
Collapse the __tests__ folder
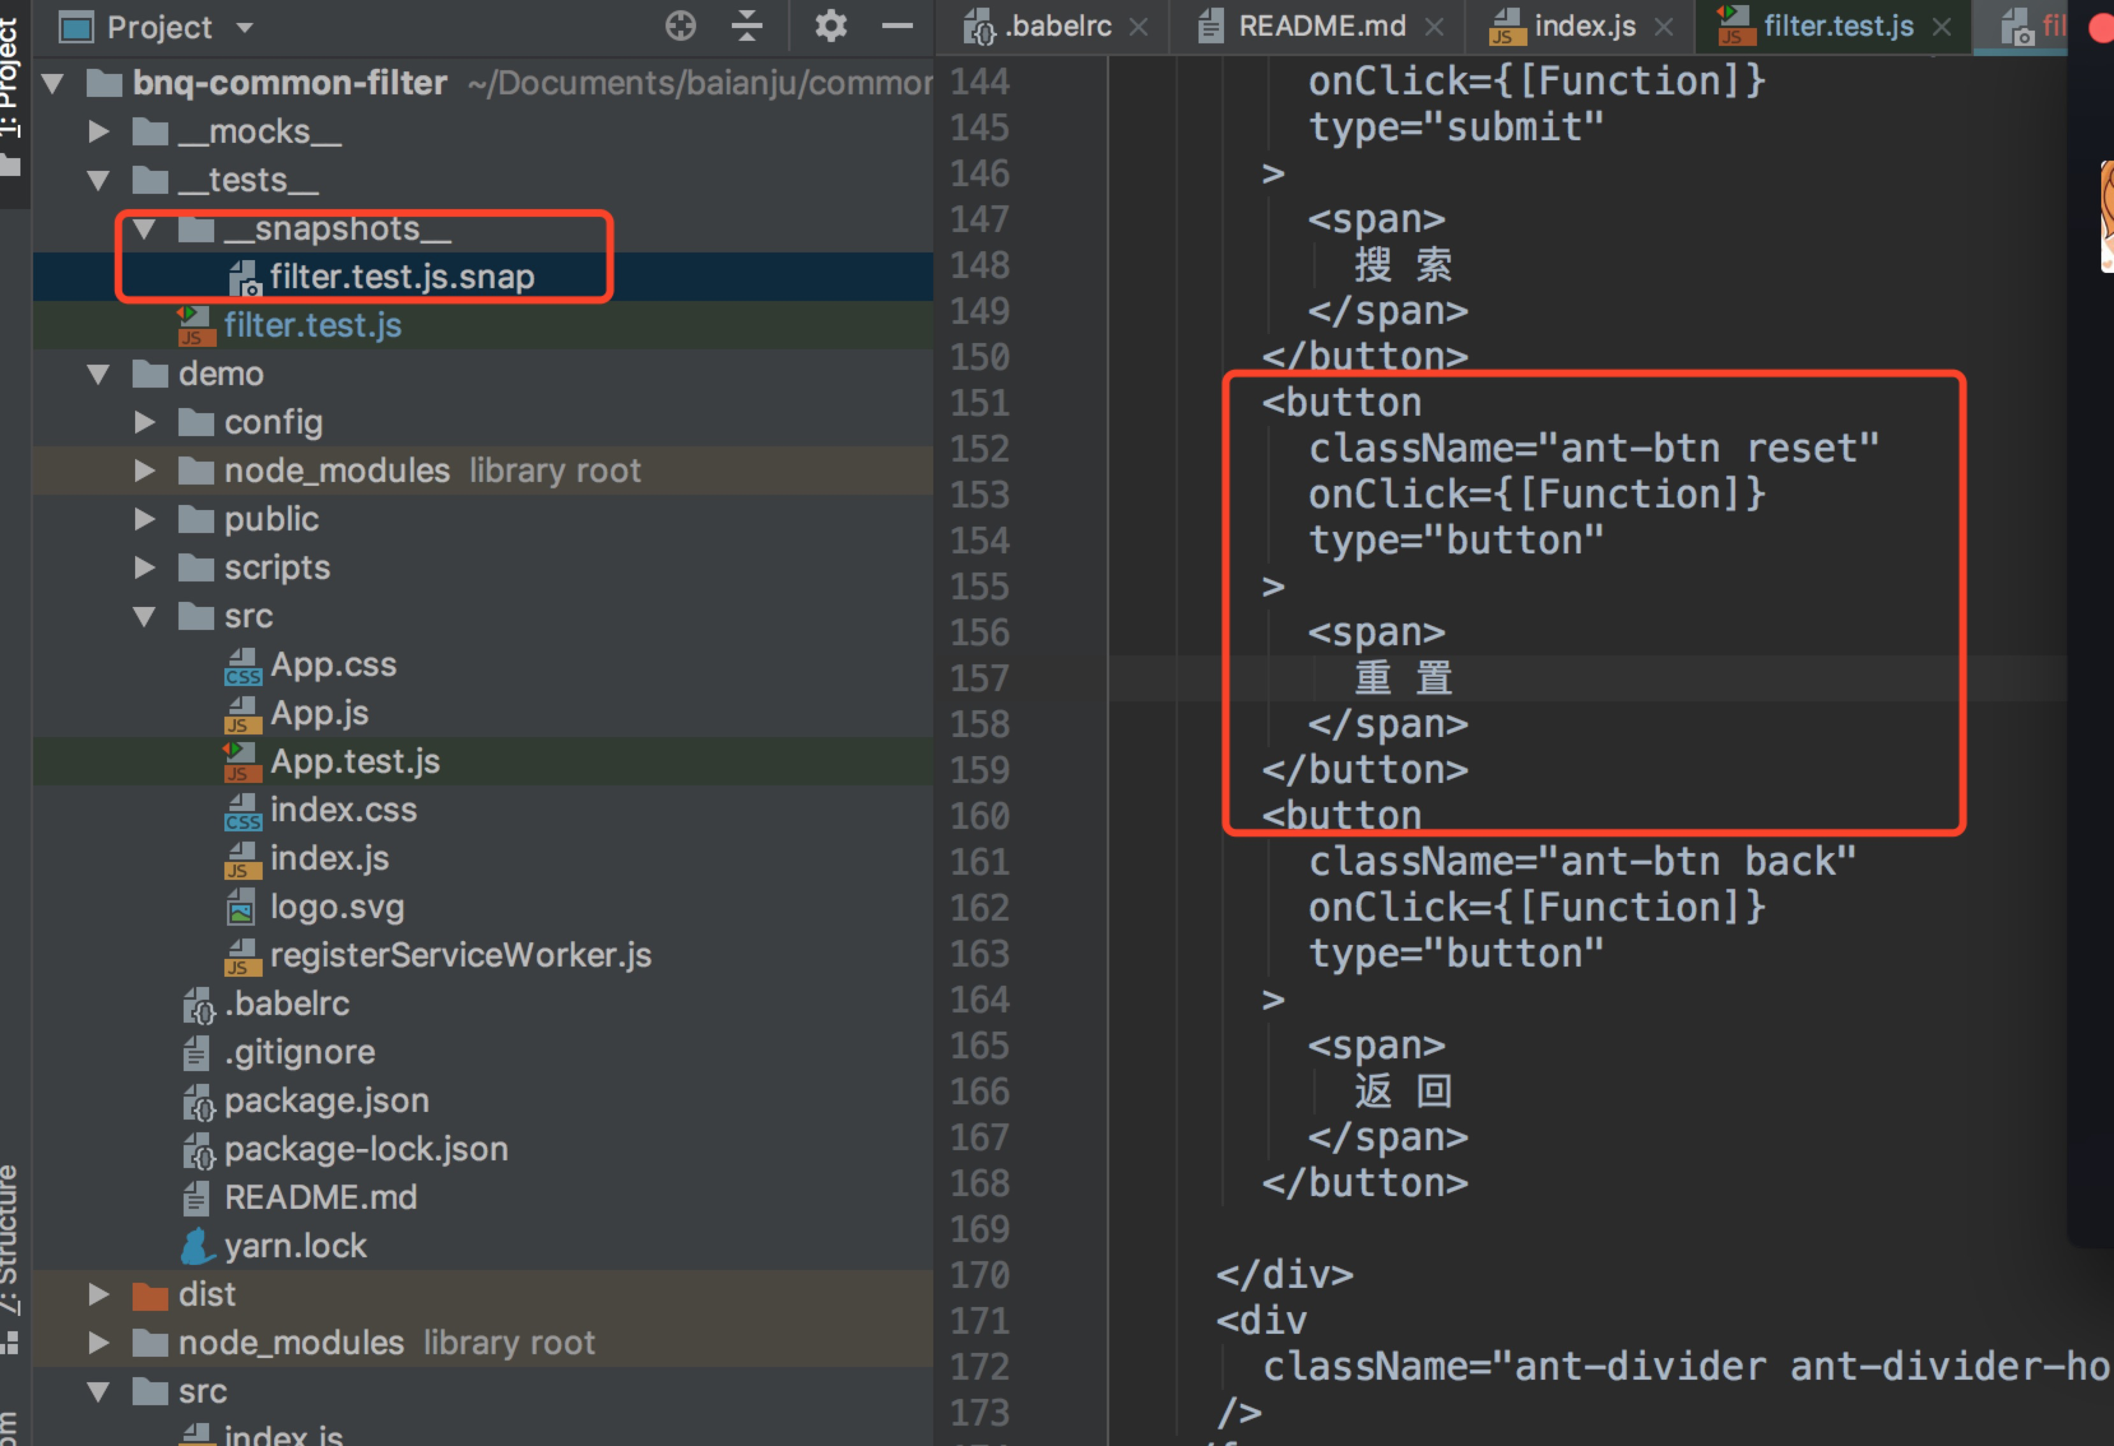point(98,180)
